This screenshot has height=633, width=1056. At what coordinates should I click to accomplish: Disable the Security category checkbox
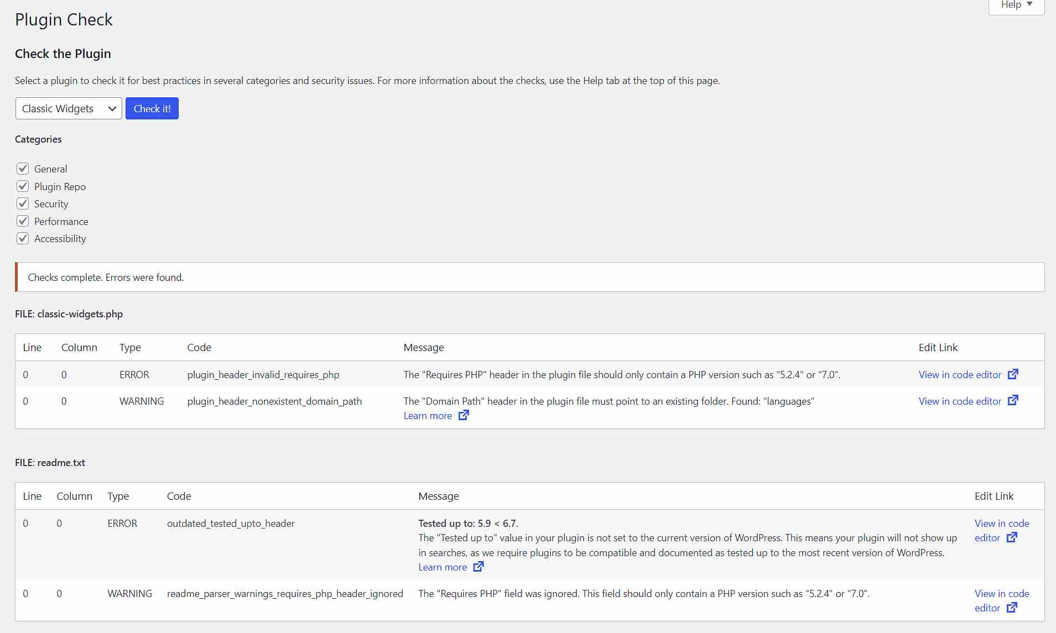23,203
